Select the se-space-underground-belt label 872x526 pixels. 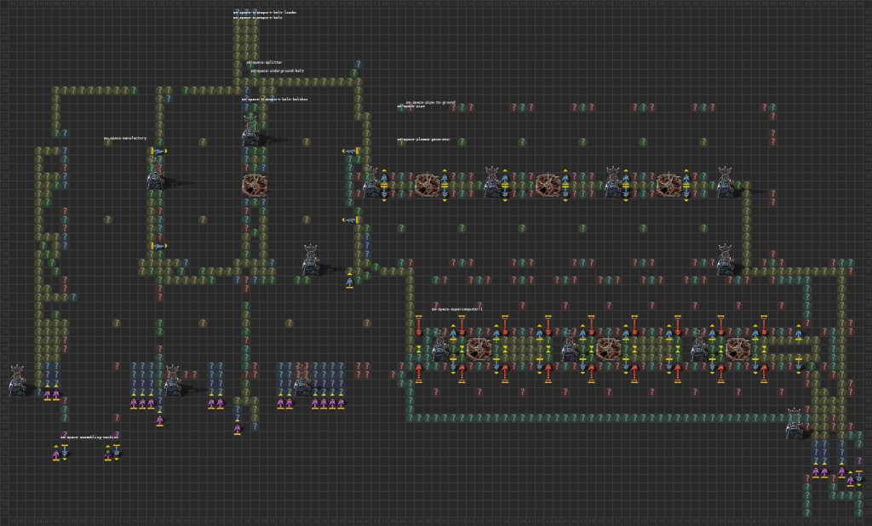click(277, 71)
